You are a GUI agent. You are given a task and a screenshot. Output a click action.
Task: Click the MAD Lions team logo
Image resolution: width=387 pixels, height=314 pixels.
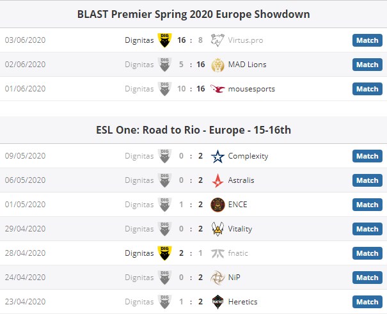pyautogui.click(x=218, y=65)
